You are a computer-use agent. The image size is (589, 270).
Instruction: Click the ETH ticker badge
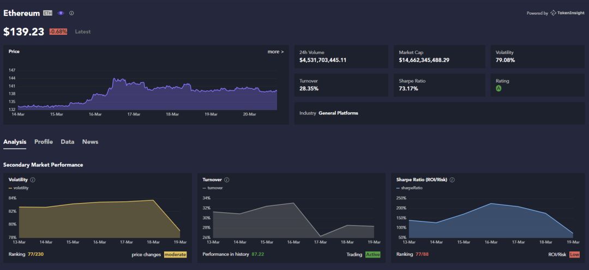point(47,13)
